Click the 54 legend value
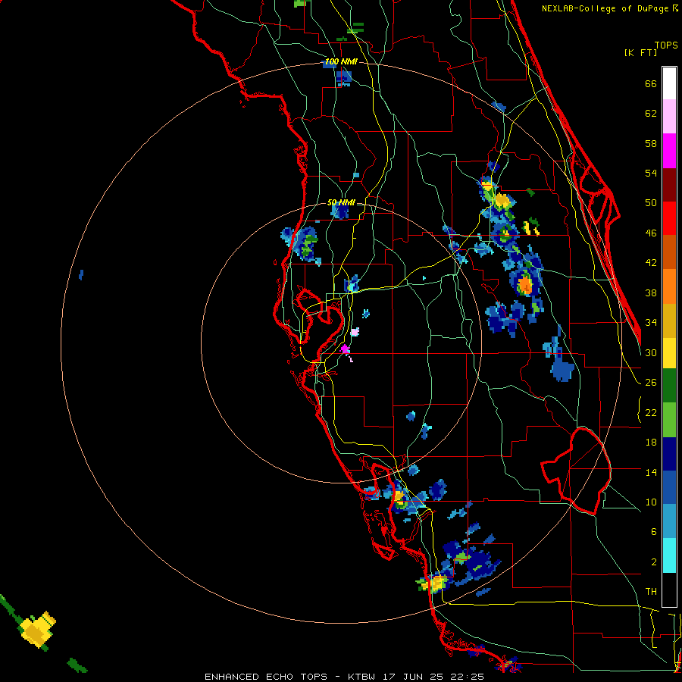 [651, 173]
